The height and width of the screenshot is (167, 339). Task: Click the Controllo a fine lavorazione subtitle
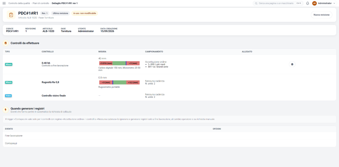55,66
